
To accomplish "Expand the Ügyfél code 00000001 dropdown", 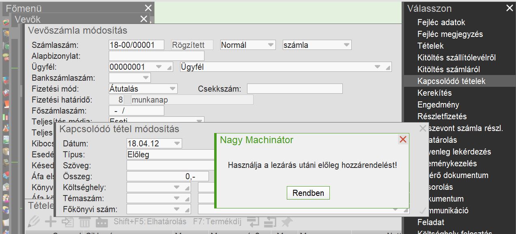I will 159,67.
